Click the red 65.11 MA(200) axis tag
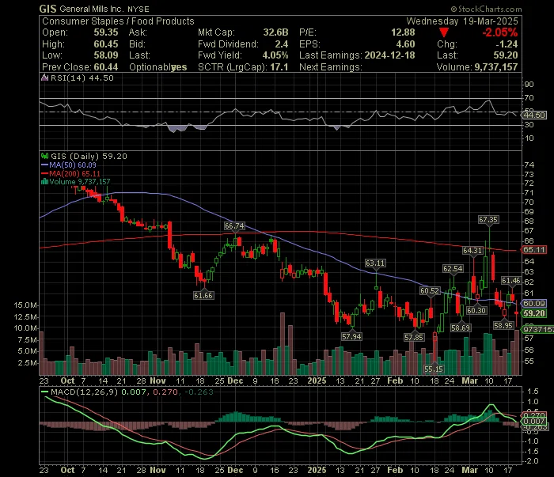The image size is (554, 477). point(534,250)
